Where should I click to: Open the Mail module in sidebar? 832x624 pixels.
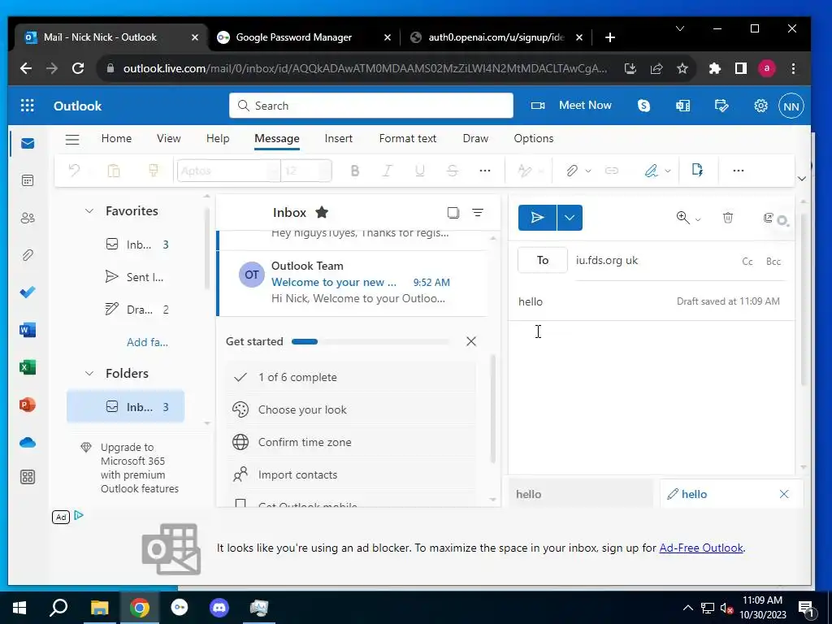point(28,144)
